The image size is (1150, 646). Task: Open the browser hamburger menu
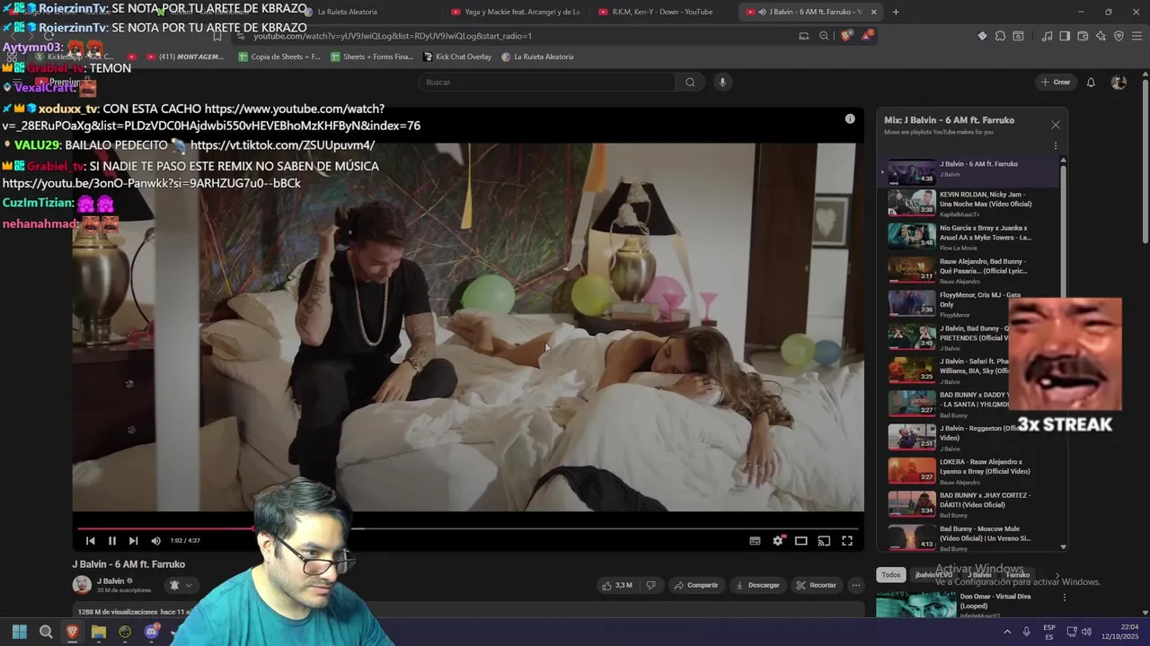coord(1137,36)
